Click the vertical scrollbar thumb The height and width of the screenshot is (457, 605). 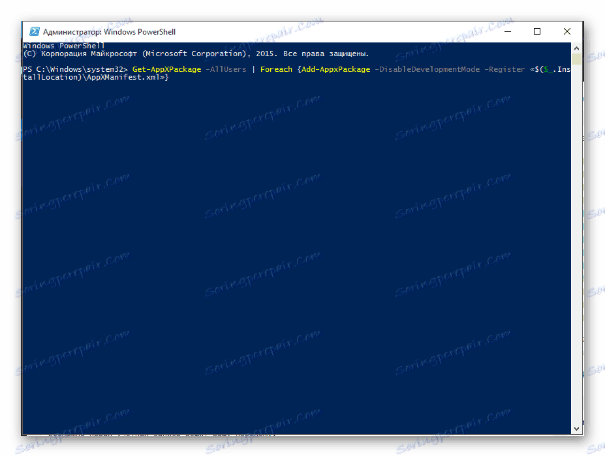(576, 59)
